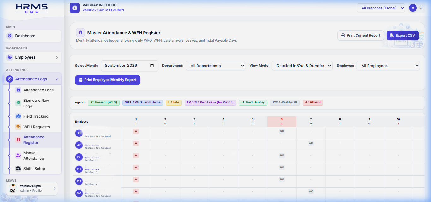
Task: Click the A : Absent legend tag
Action: (x=313, y=102)
